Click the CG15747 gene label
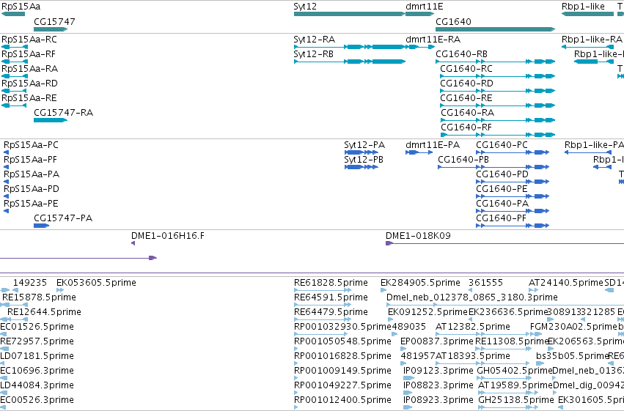 pos(54,21)
